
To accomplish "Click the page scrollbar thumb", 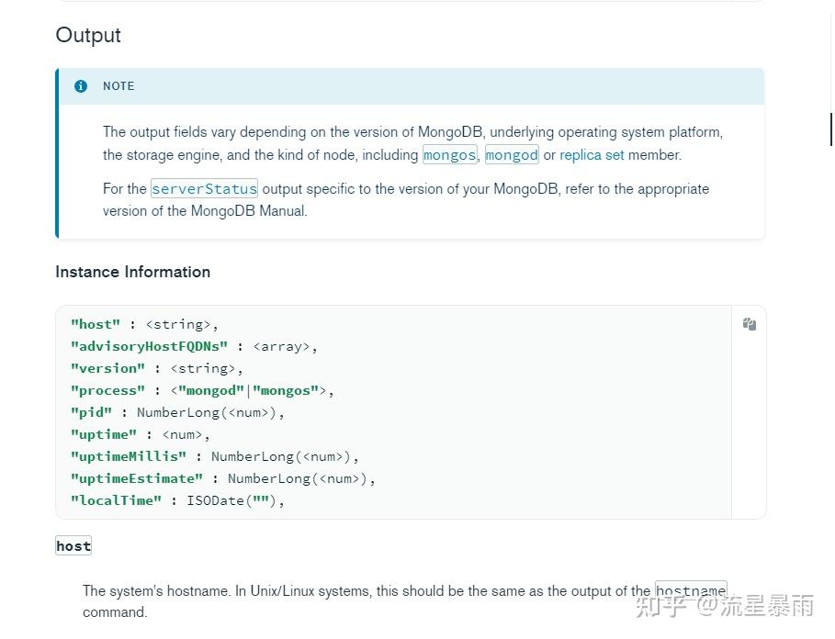I will [x=831, y=129].
